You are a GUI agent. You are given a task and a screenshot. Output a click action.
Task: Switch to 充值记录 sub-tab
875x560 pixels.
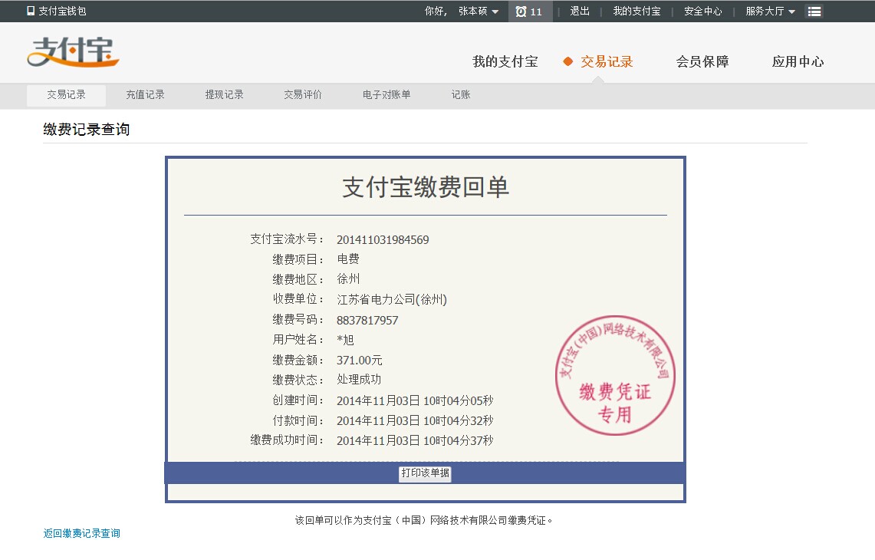point(145,95)
